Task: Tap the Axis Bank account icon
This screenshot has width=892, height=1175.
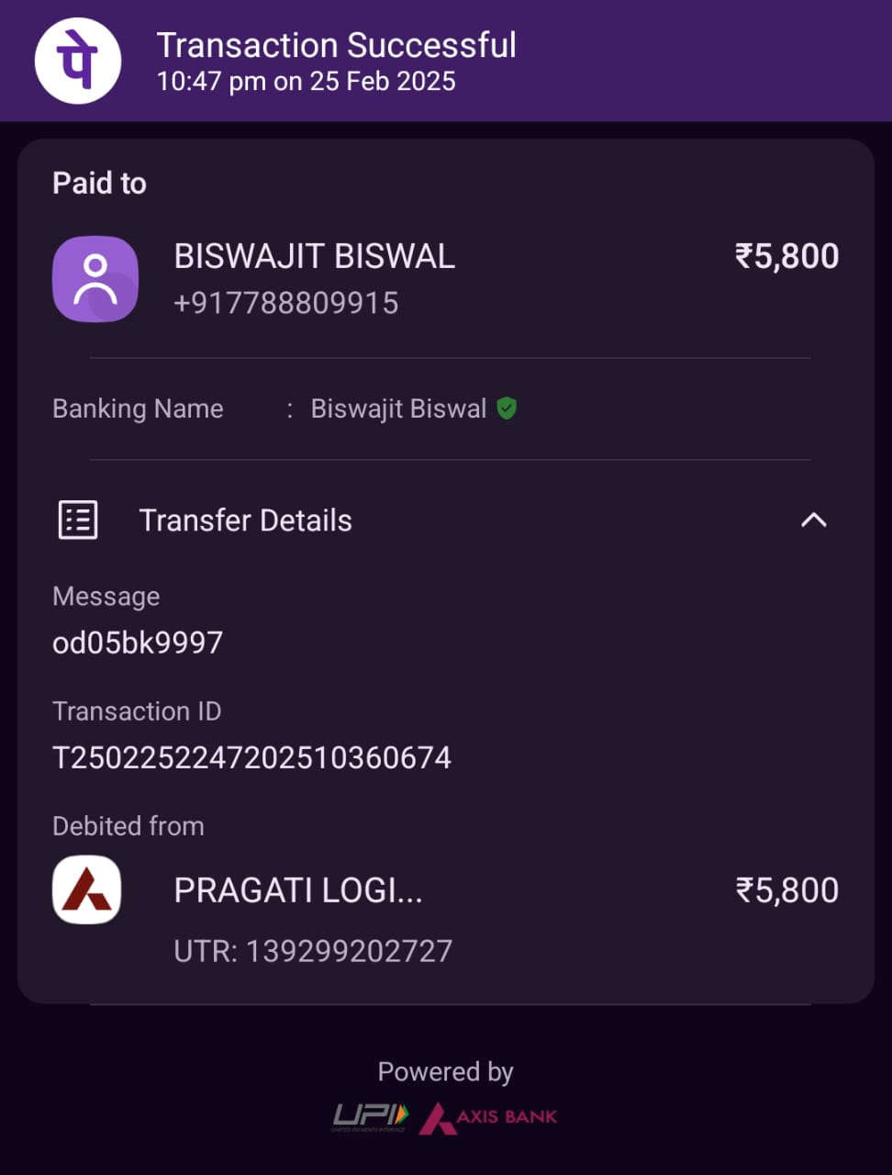Action: [87, 890]
